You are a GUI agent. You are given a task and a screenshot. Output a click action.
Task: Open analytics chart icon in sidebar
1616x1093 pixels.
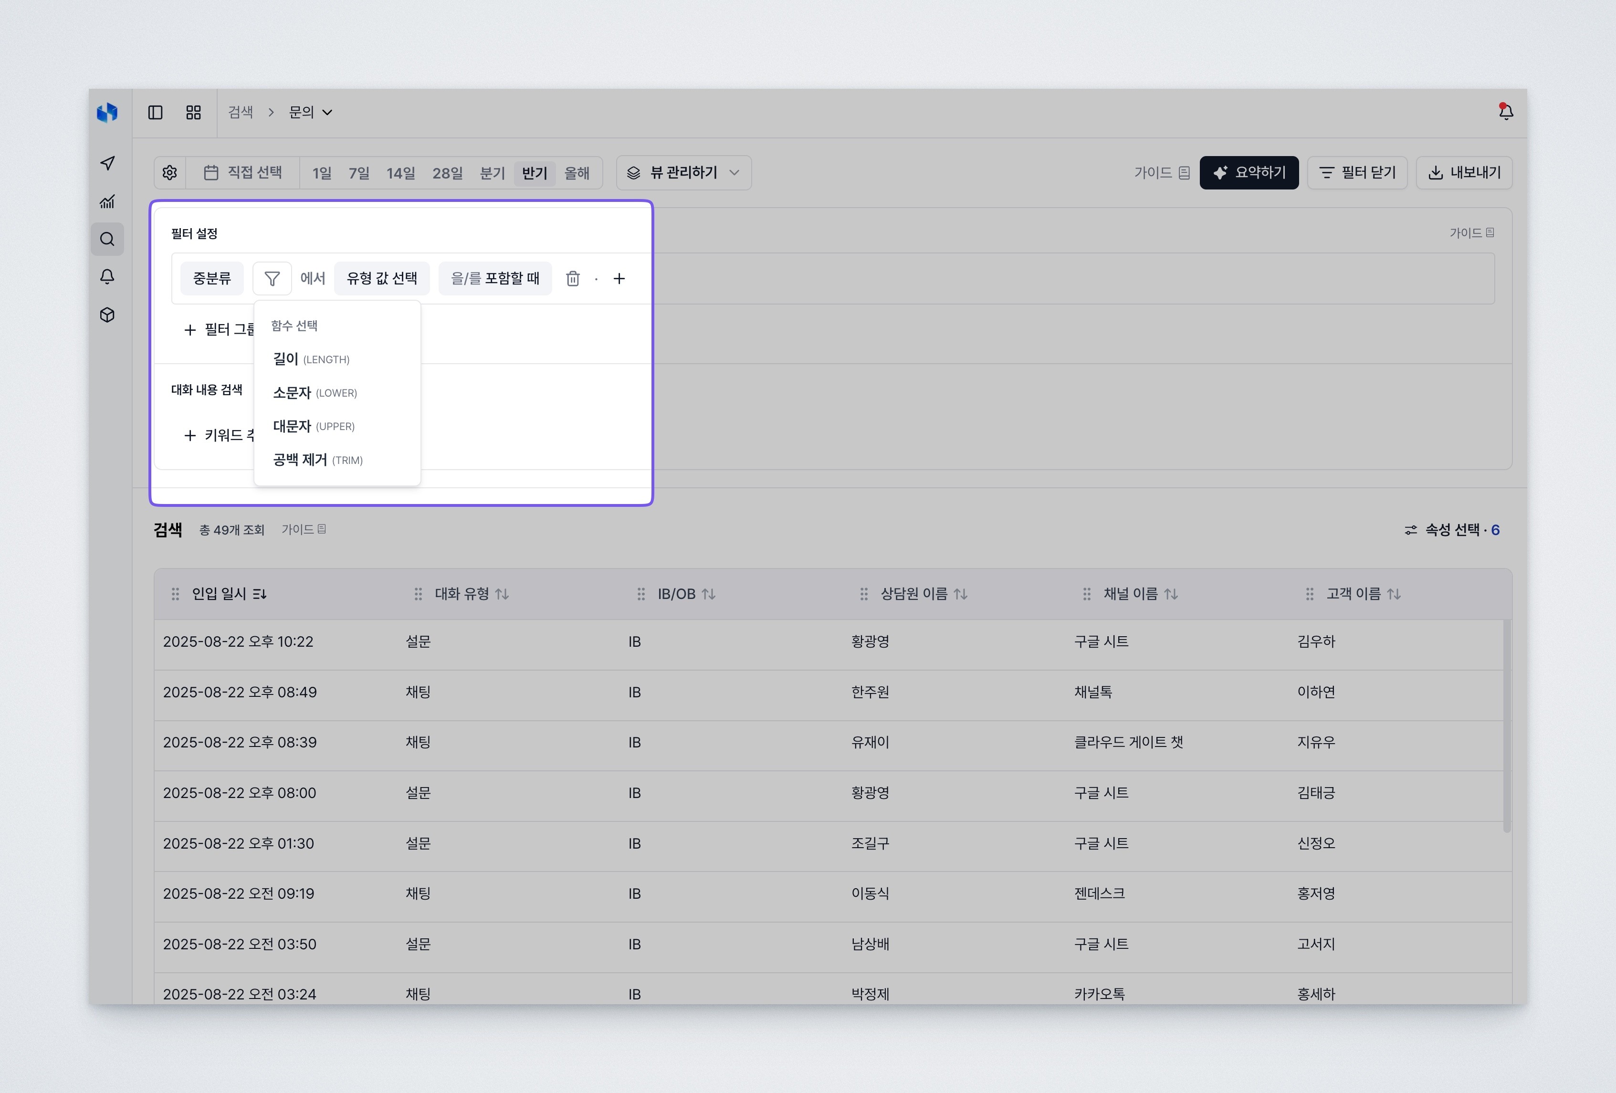click(x=107, y=201)
